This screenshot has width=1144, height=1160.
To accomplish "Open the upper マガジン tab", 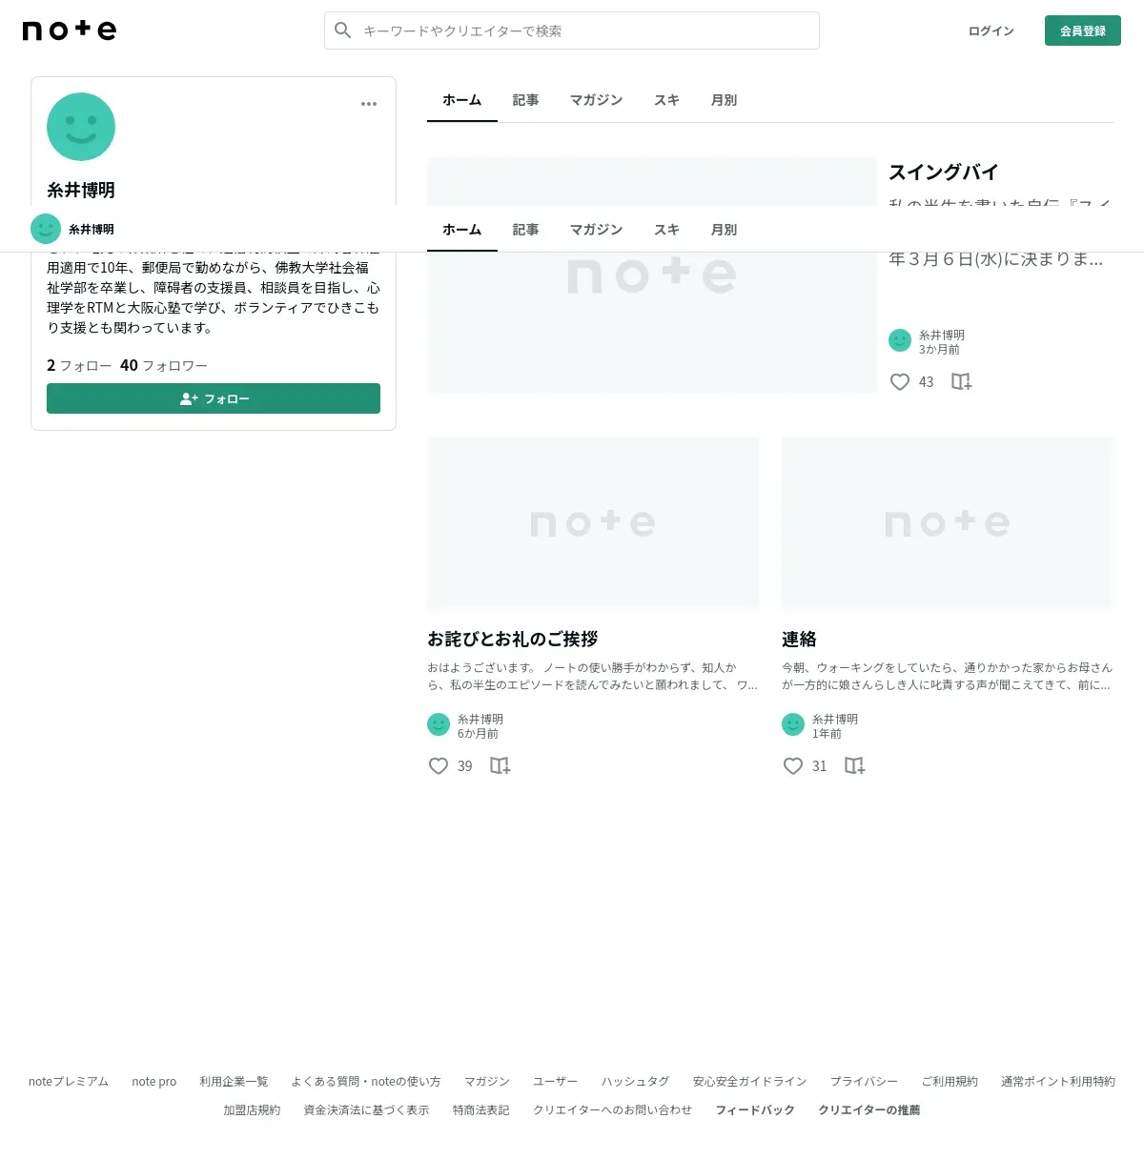I will [597, 100].
